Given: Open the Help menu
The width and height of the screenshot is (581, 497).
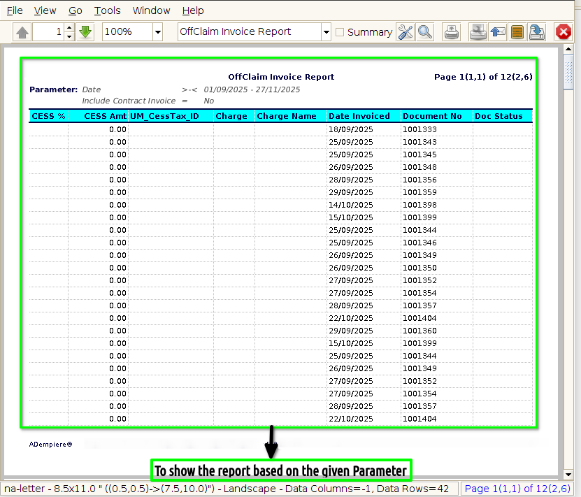Looking at the screenshot, I should tap(193, 10).
